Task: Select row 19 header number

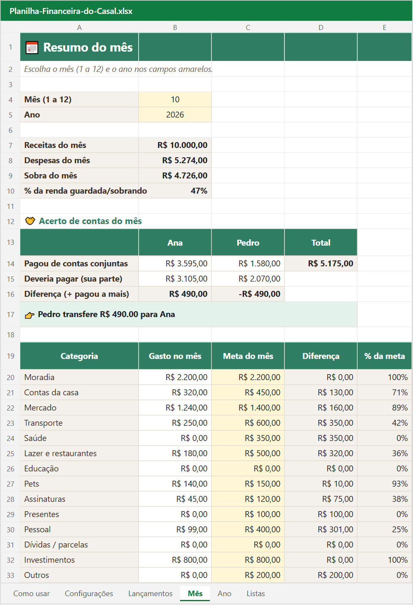Action: (x=11, y=356)
